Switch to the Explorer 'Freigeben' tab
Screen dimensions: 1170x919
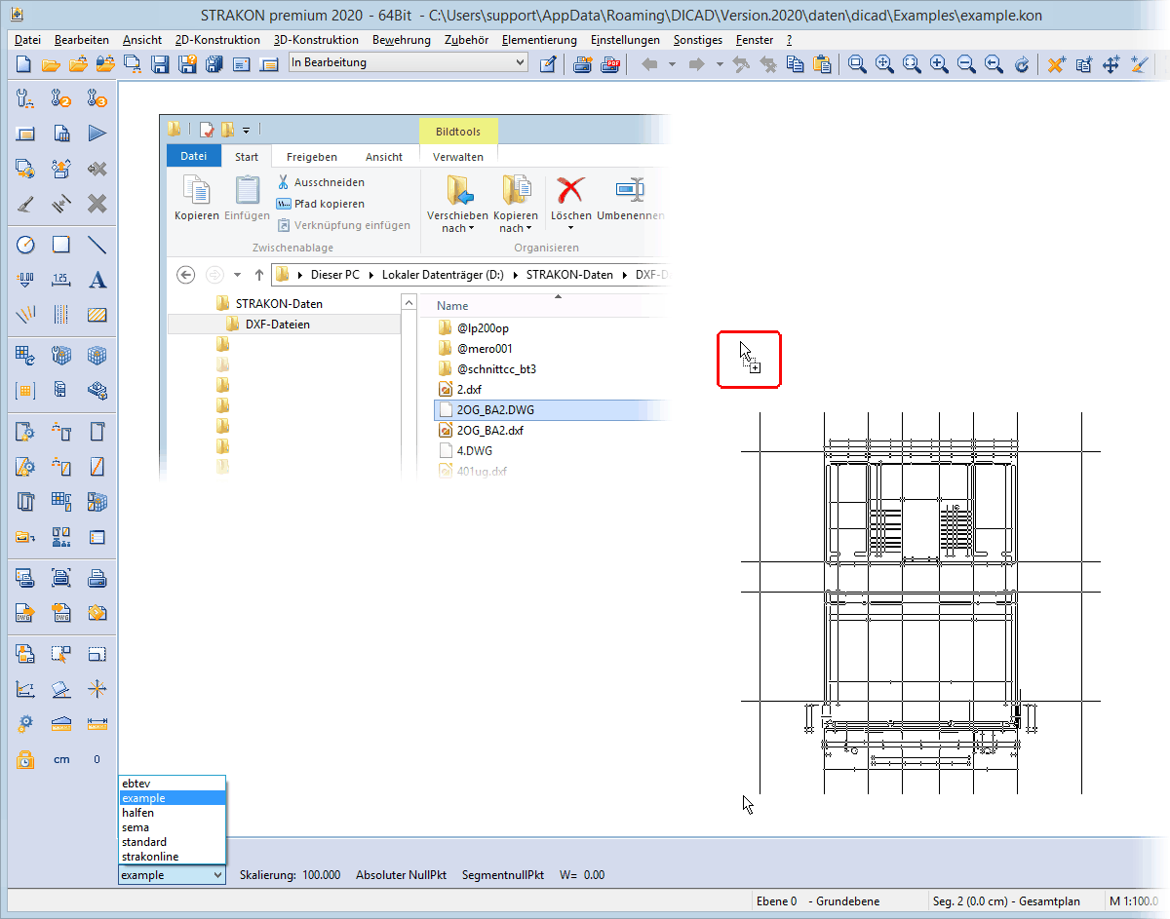pyautogui.click(x=312, y=157)
